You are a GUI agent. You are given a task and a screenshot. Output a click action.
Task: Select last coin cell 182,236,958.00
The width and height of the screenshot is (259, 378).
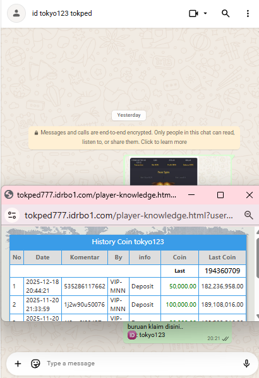click(x=222, y=286)
